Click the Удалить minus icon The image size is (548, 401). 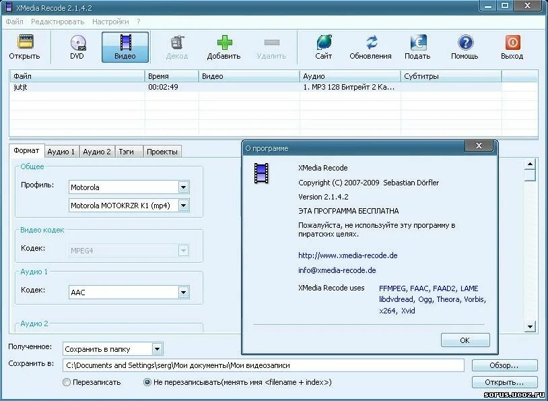pyautogui.click(x=271, y=42)
